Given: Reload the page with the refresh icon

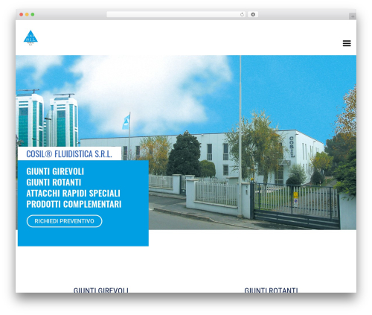Looking at the screenshot, I should click(x=242, y=14).
